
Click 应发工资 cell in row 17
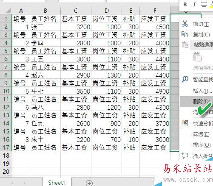pos(155,147)
